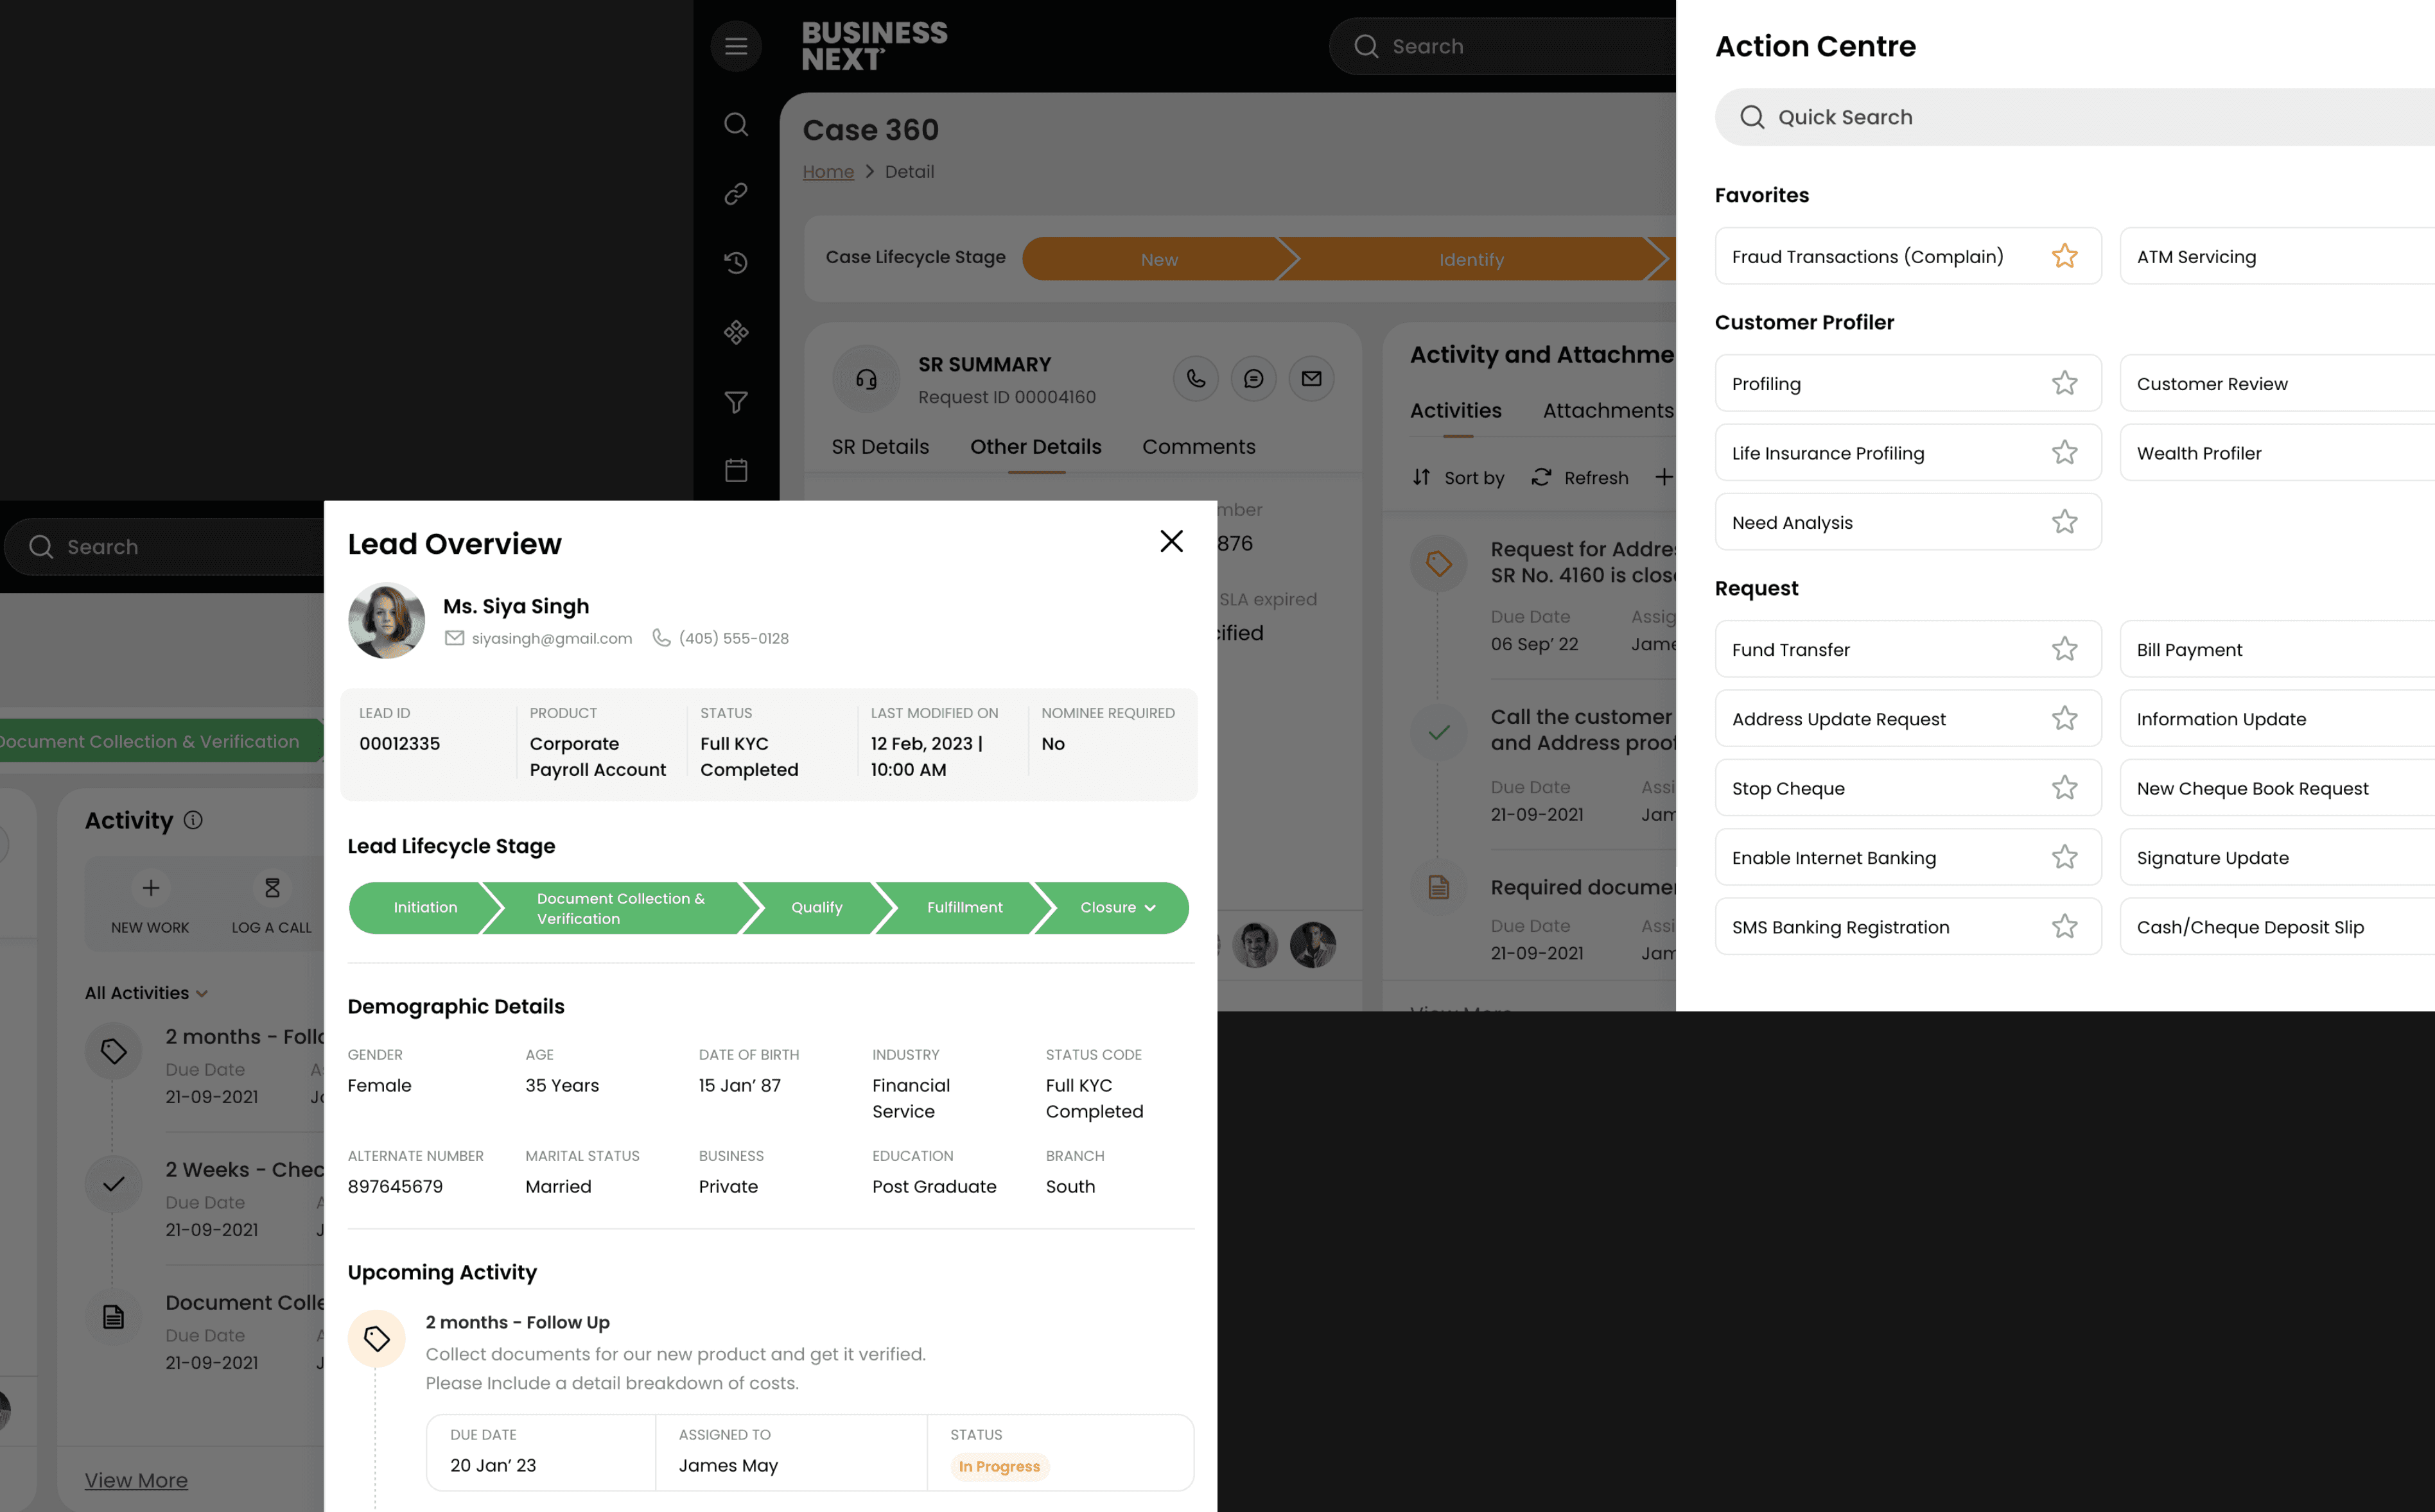This screenshot has height=1512, width=2435.
Task: Open the calendar icon in the sidebar
Action: [735, 470]
